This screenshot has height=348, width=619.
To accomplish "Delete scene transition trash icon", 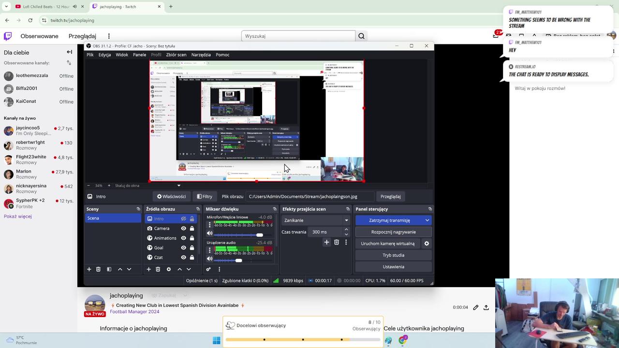I will pyautogui.click(x=337, y=242).
